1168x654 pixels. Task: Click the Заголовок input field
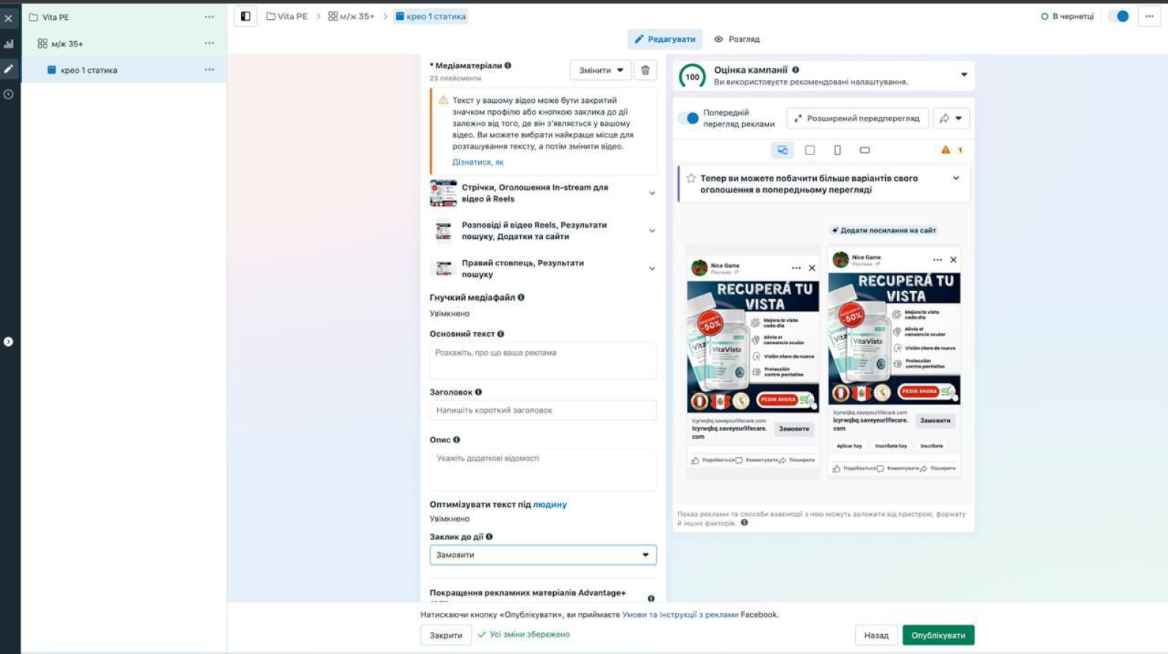542,411
